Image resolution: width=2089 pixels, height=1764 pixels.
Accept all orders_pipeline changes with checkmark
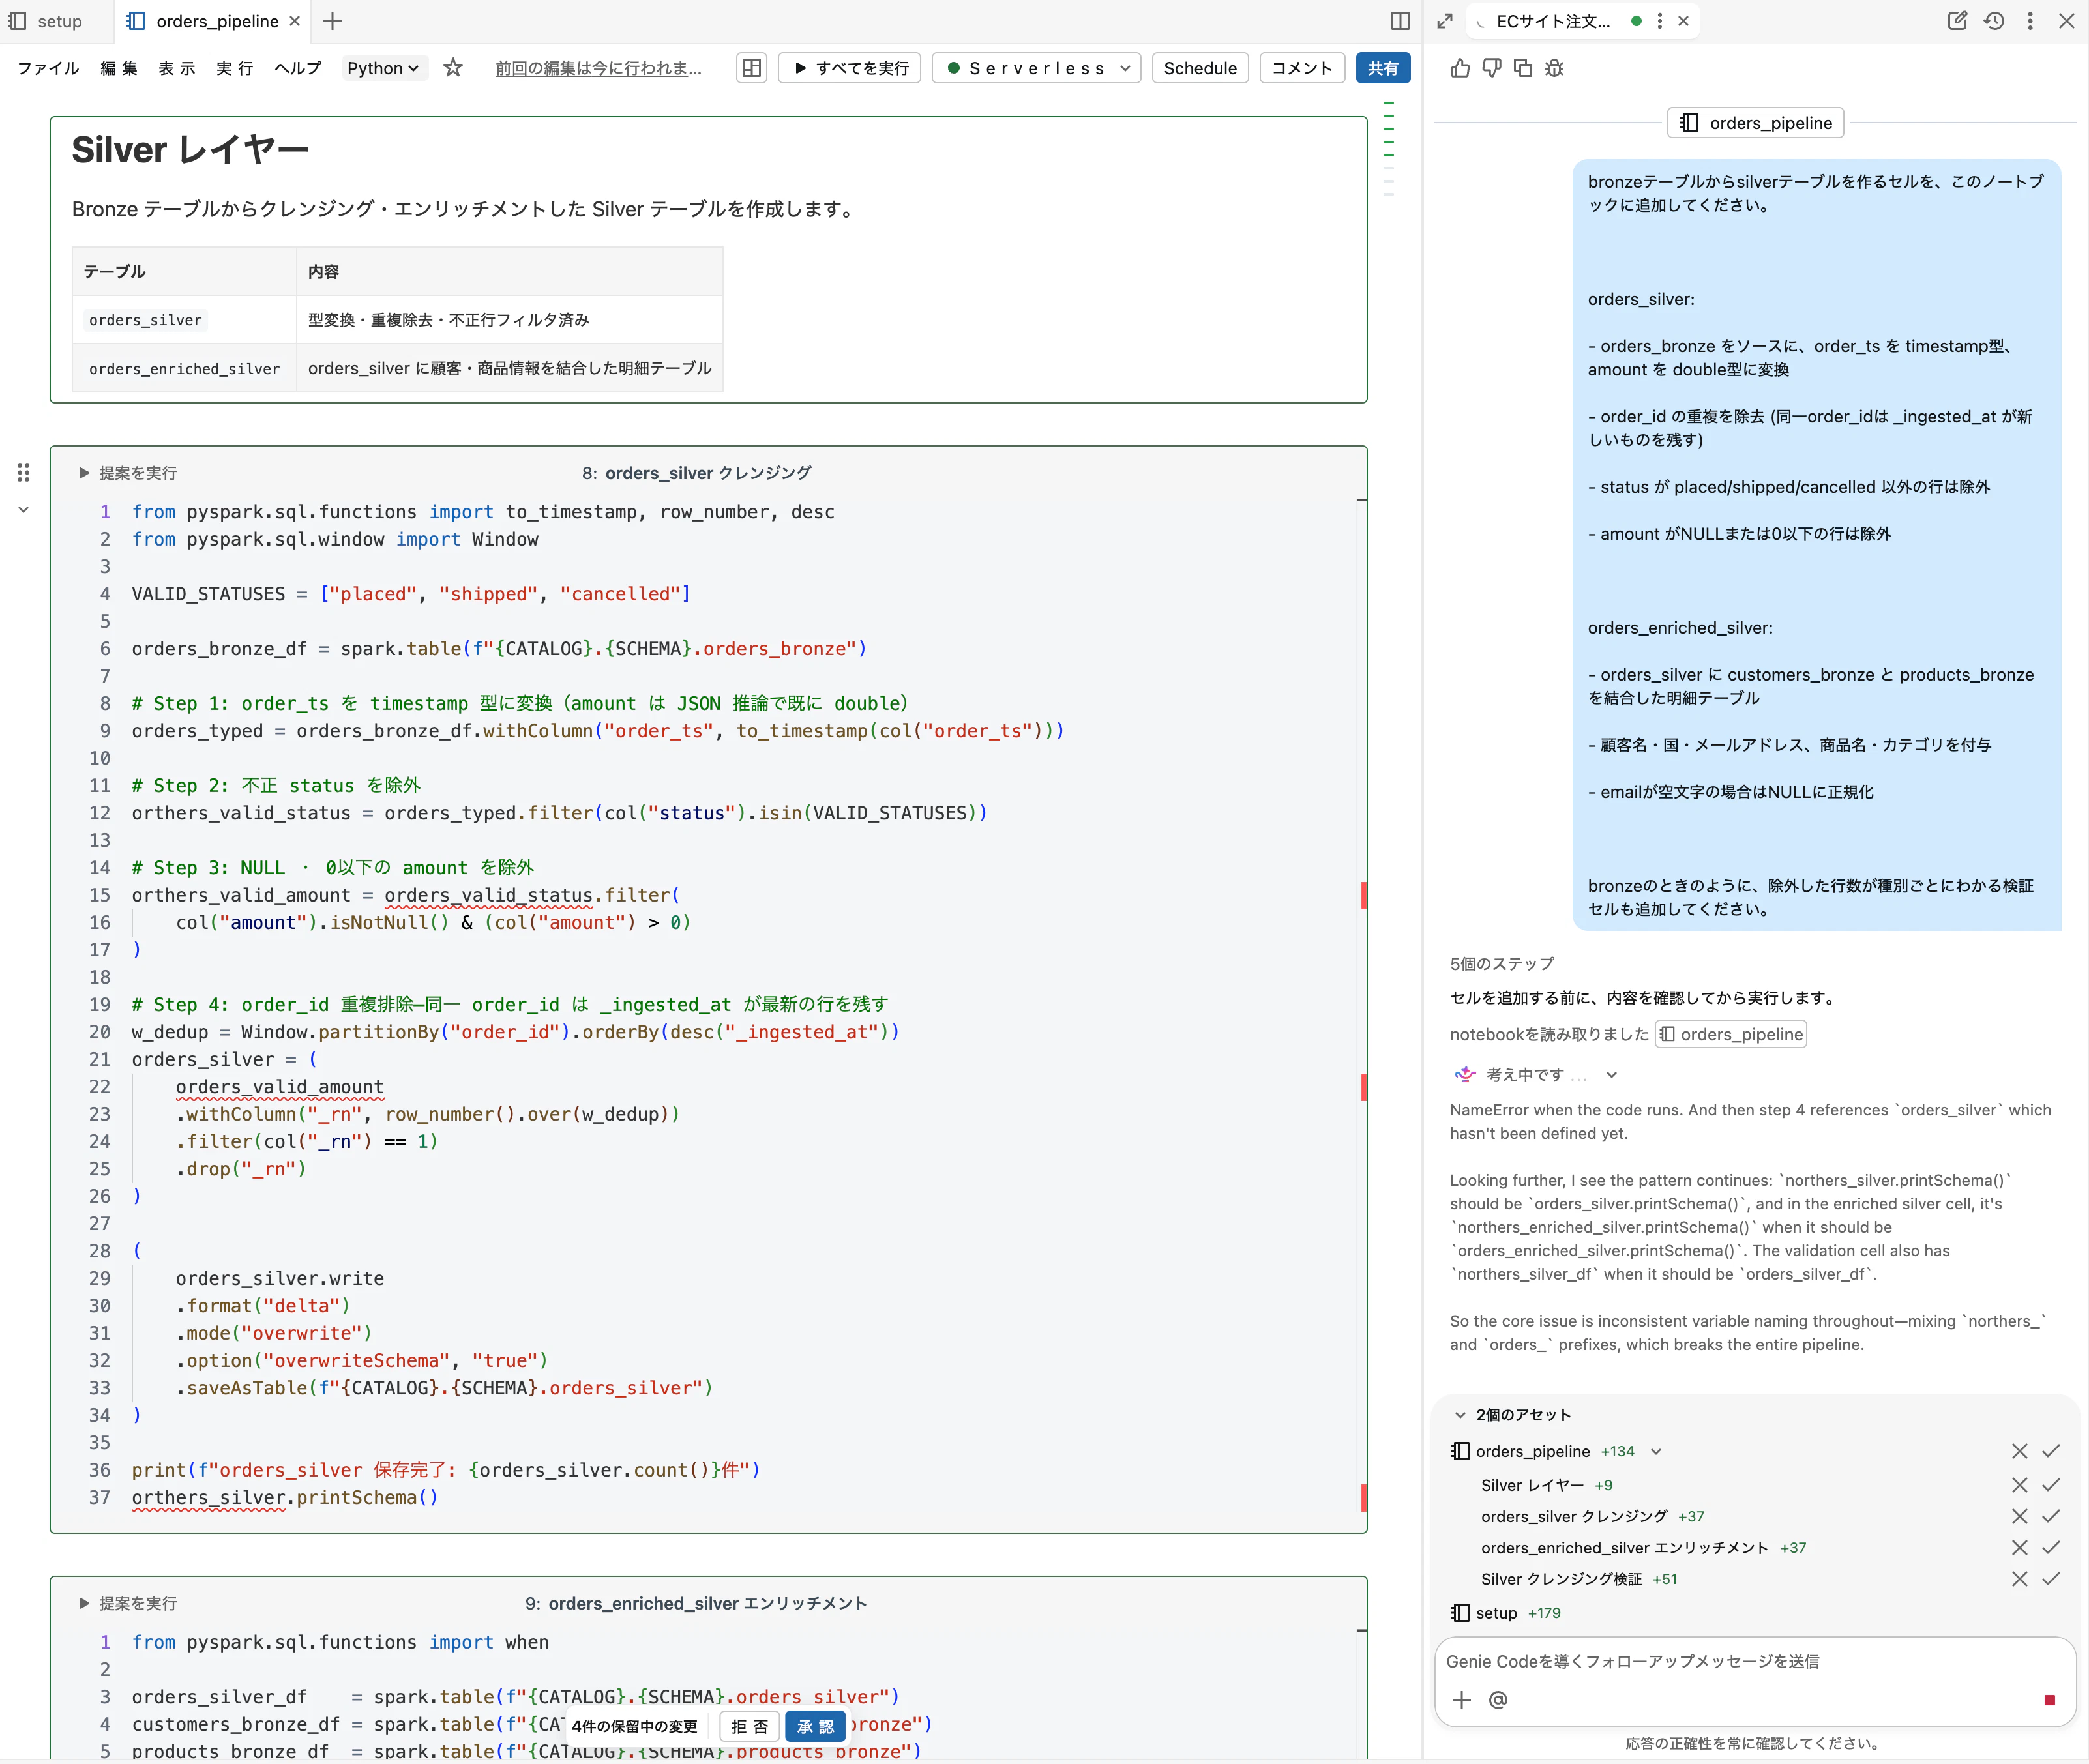(2051, 1451)
